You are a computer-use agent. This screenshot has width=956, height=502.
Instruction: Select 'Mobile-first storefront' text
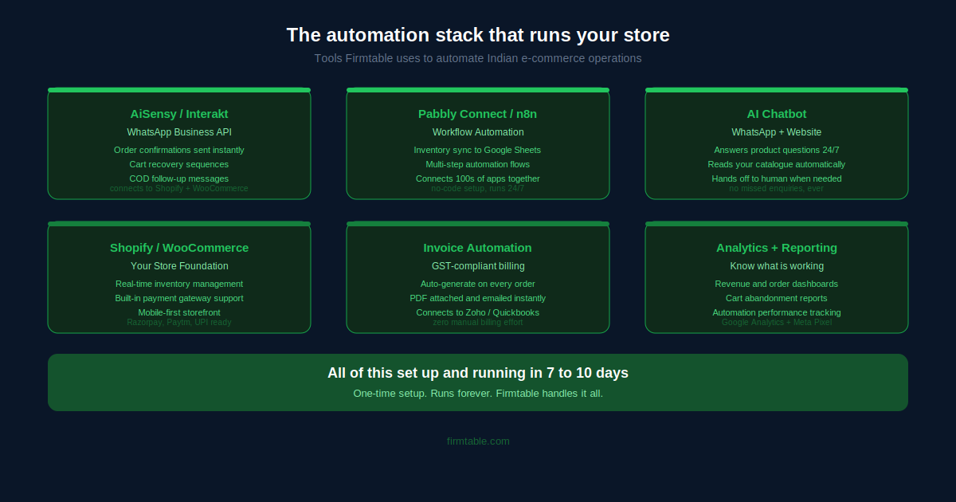[179, 312]
